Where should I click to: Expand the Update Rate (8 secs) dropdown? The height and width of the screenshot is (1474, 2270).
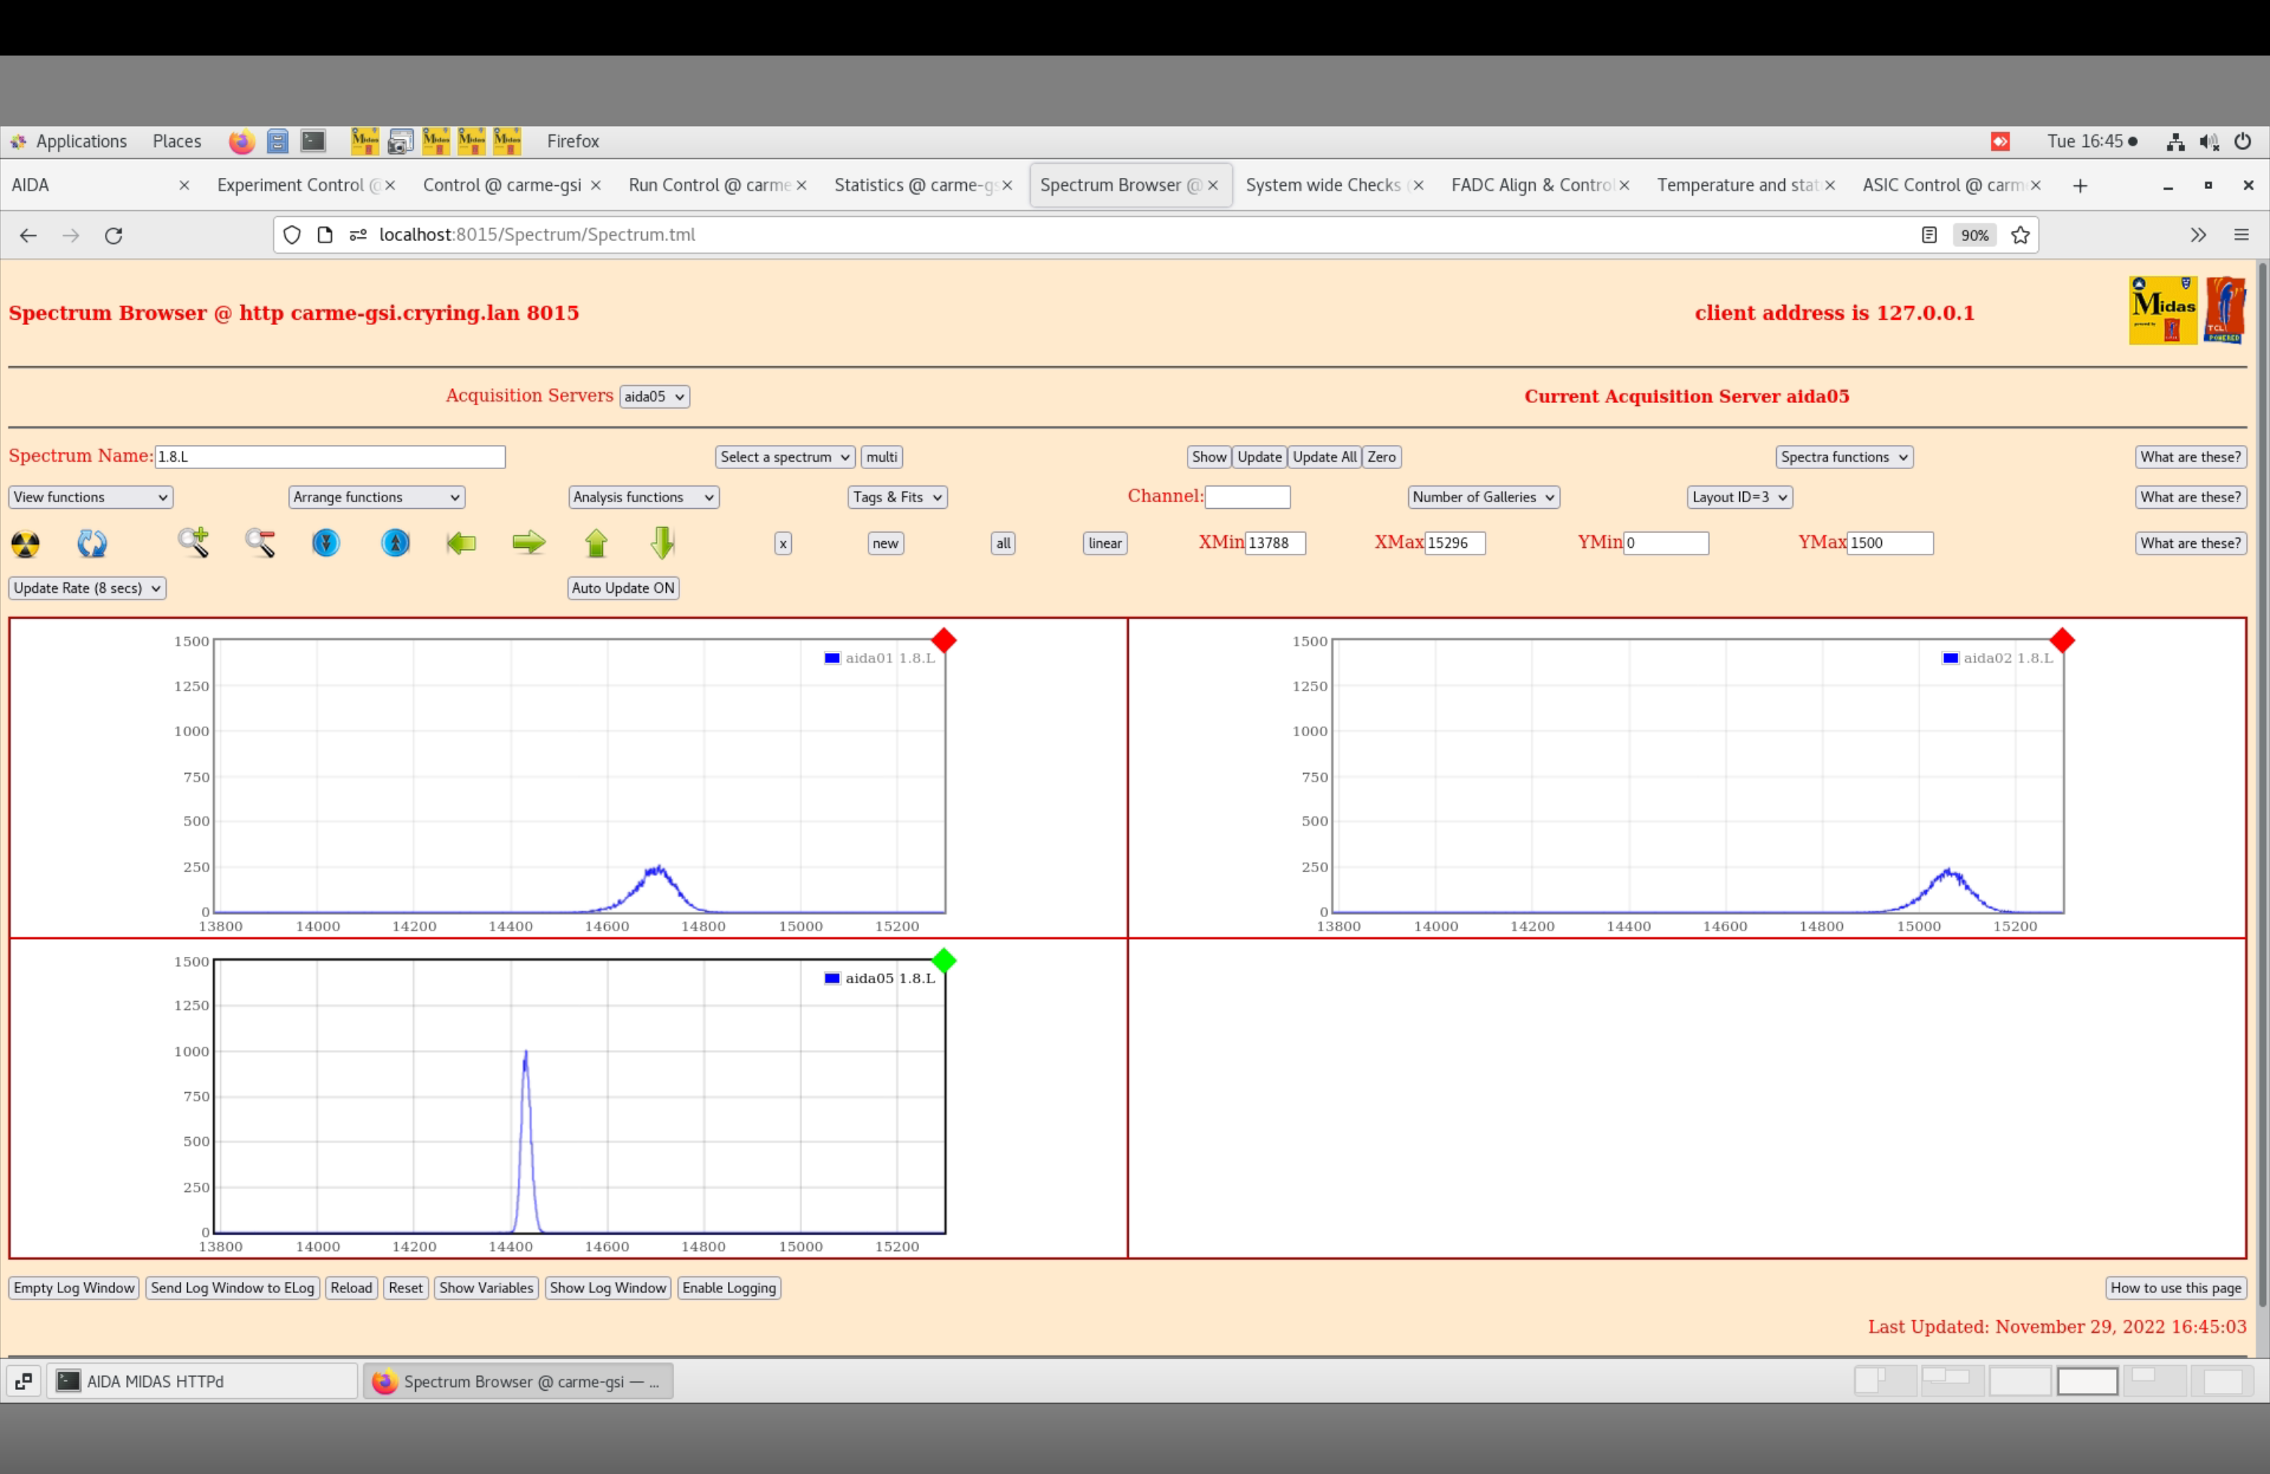pos(88,588)
